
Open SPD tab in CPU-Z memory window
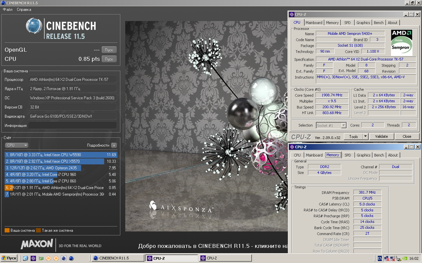pos(348,155)
